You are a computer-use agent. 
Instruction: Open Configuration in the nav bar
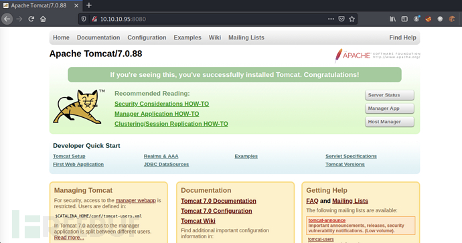(147, 37)
